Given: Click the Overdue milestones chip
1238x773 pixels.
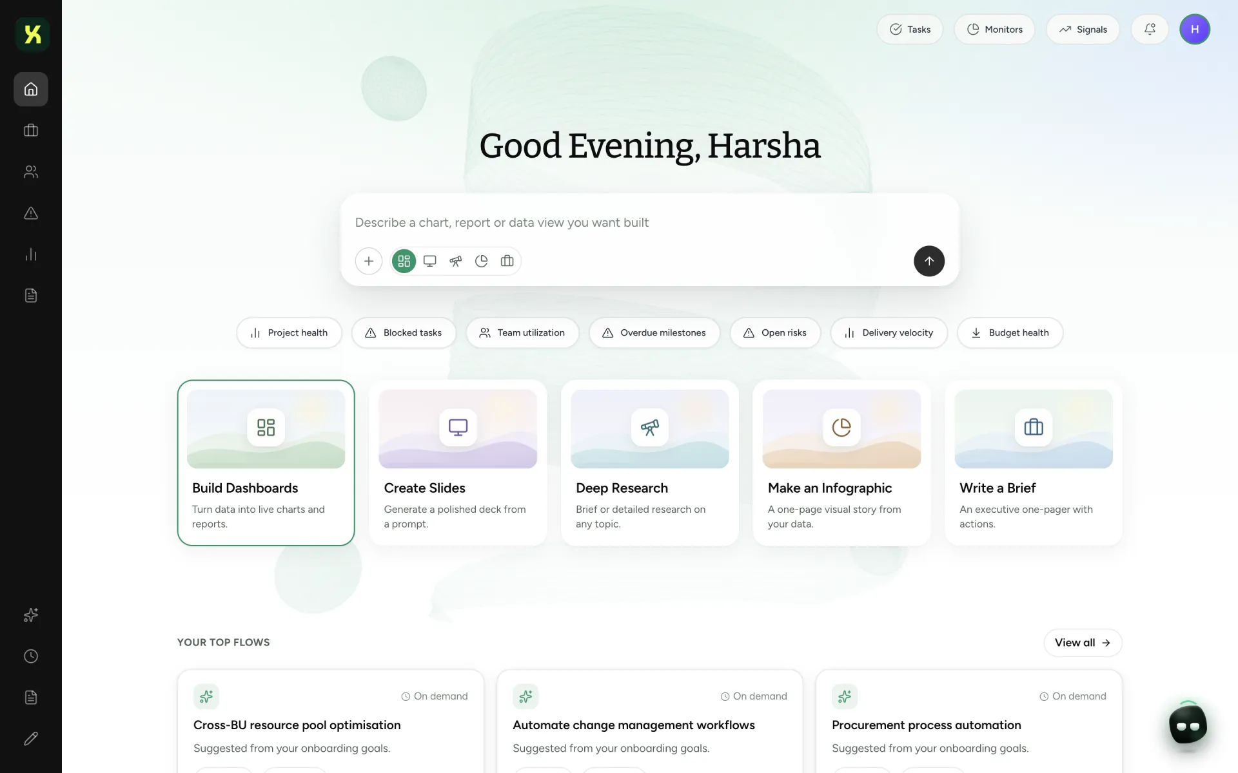Looking at the screenshot, I should (654, 332).
